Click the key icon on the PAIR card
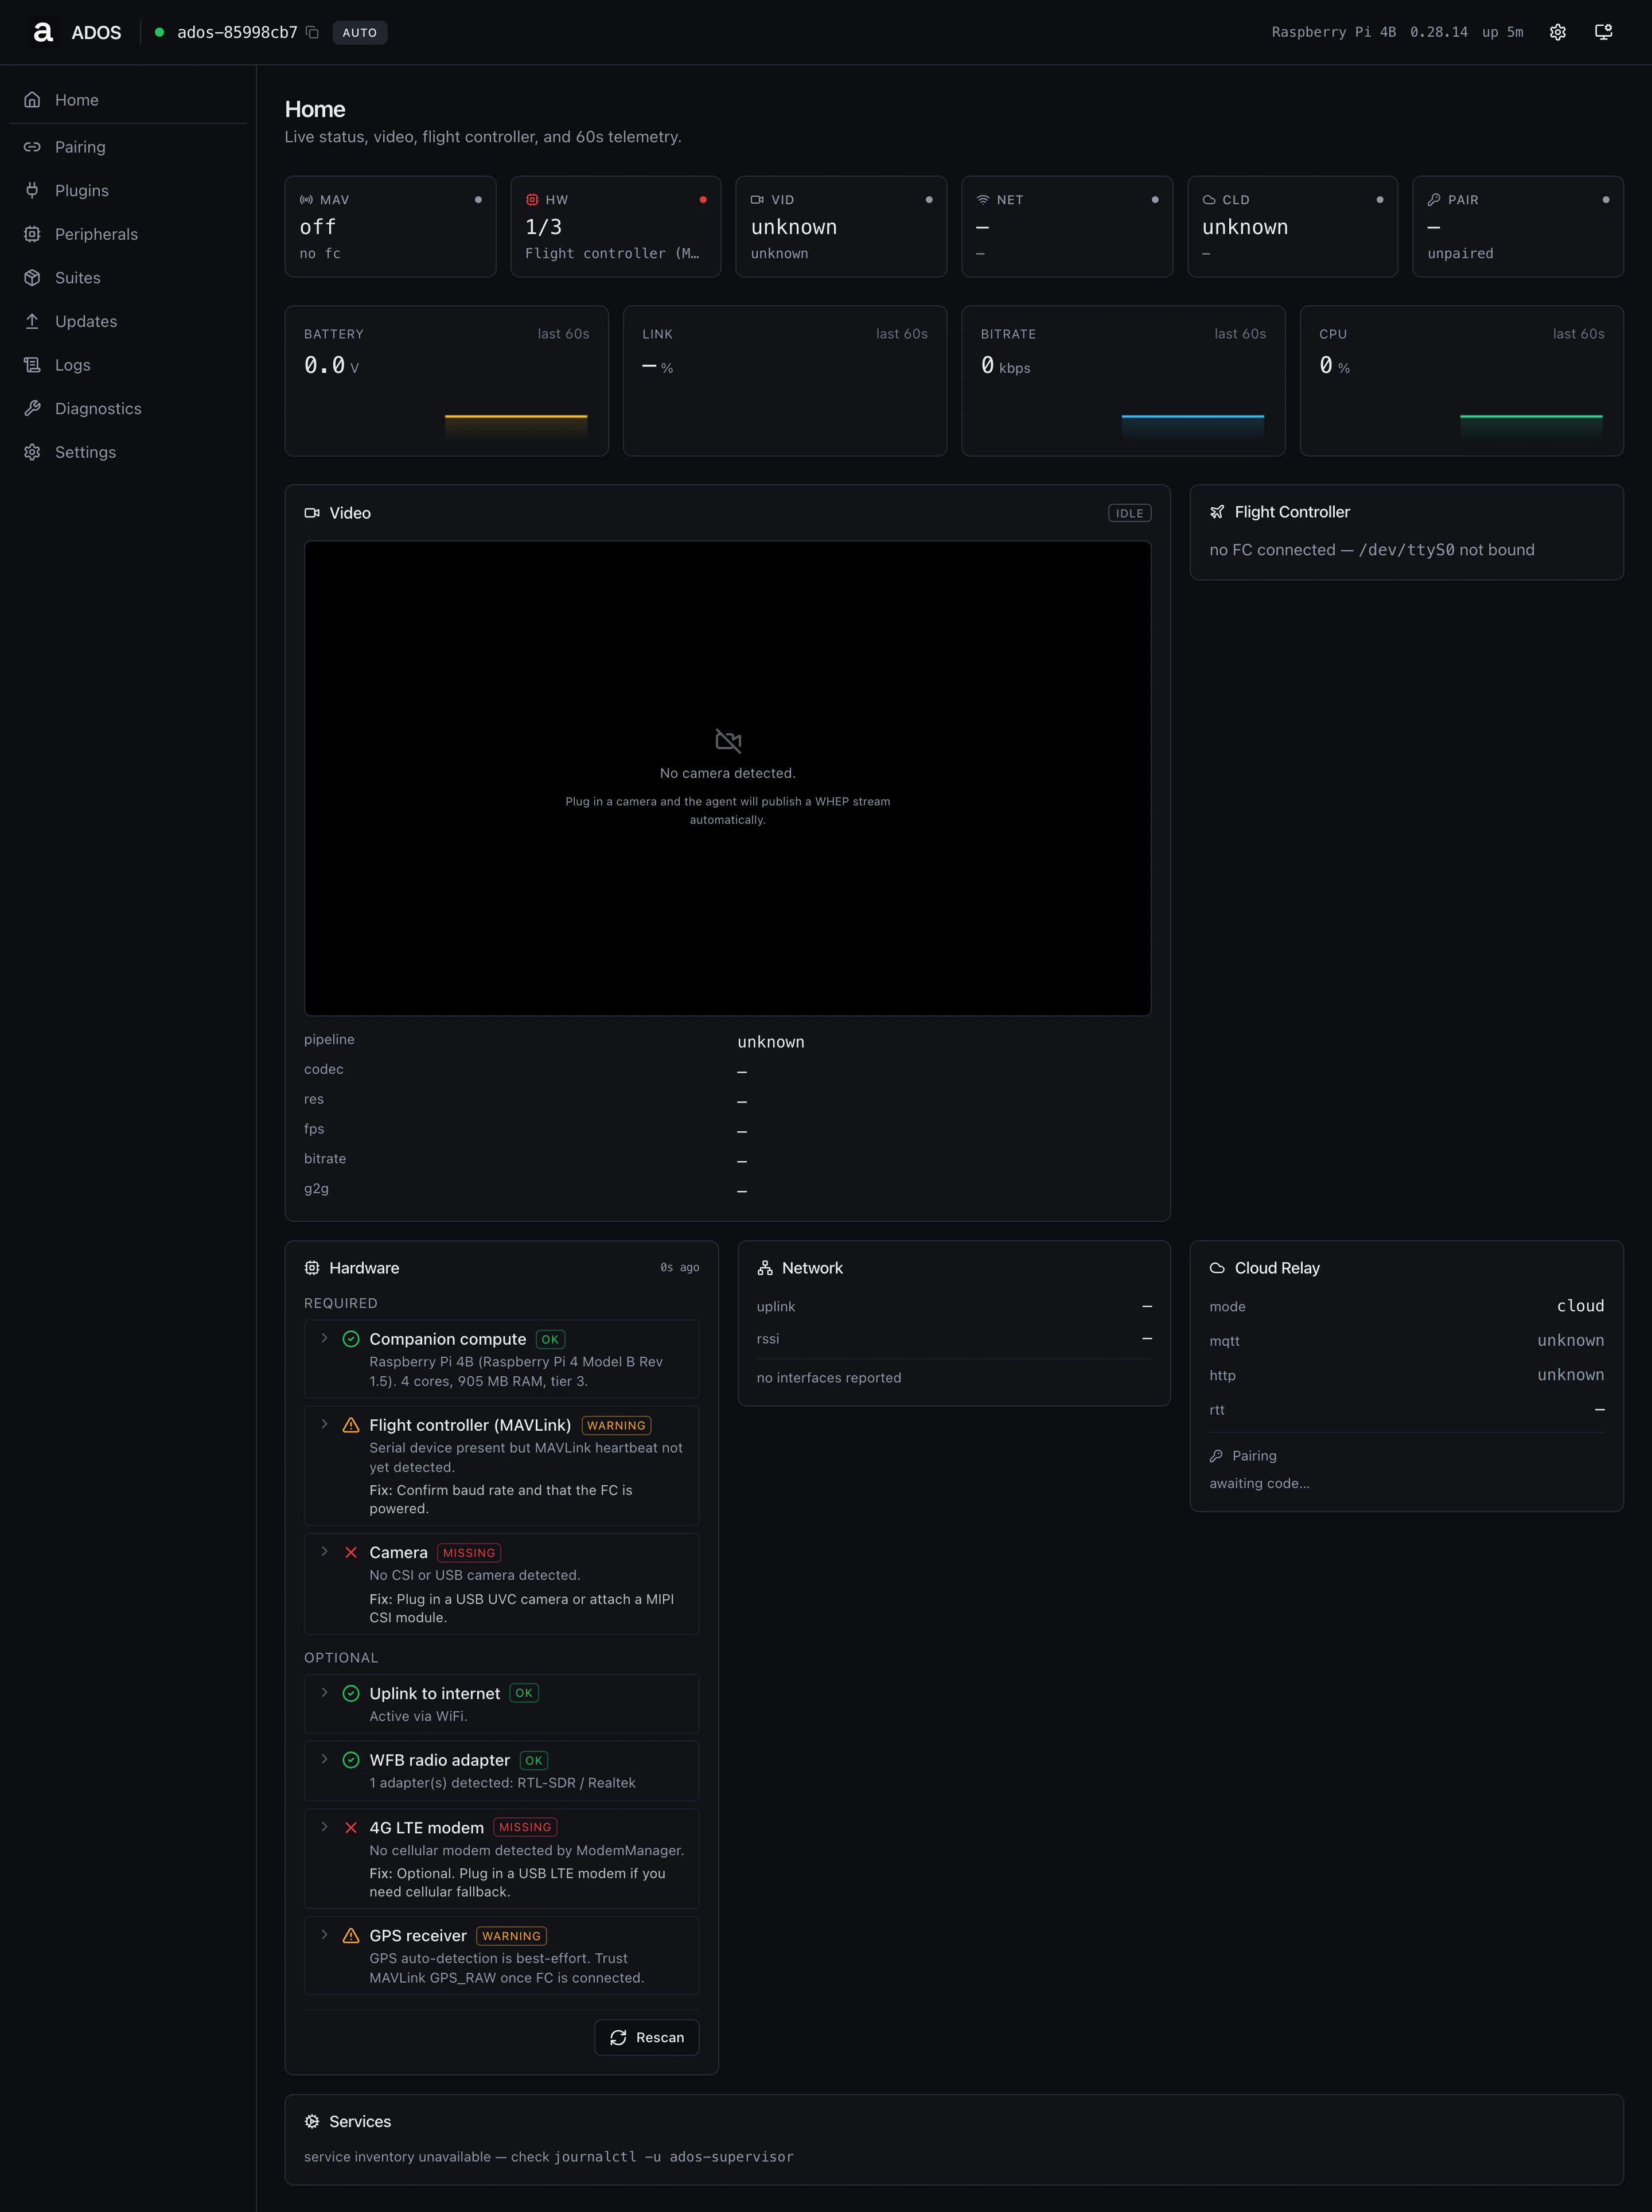1652x2212 pixels. point(1434,200)
